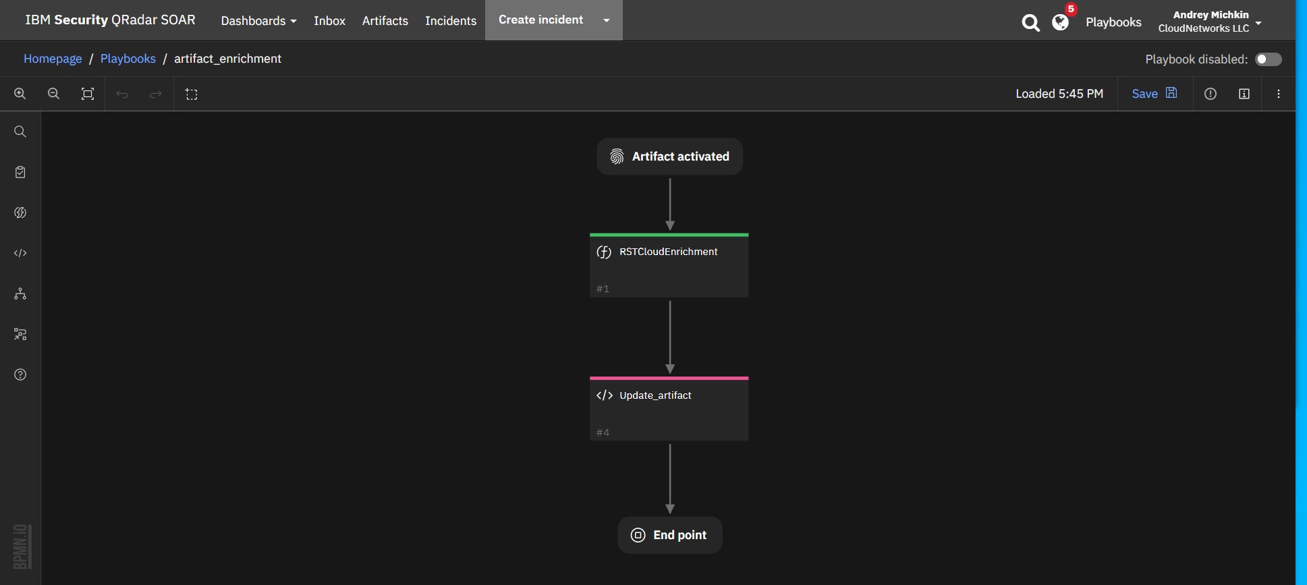Toggle the Playbook disabled switch
Image resolution: width=1307 pixels, height=585 pixels.
coord(1268,59)
